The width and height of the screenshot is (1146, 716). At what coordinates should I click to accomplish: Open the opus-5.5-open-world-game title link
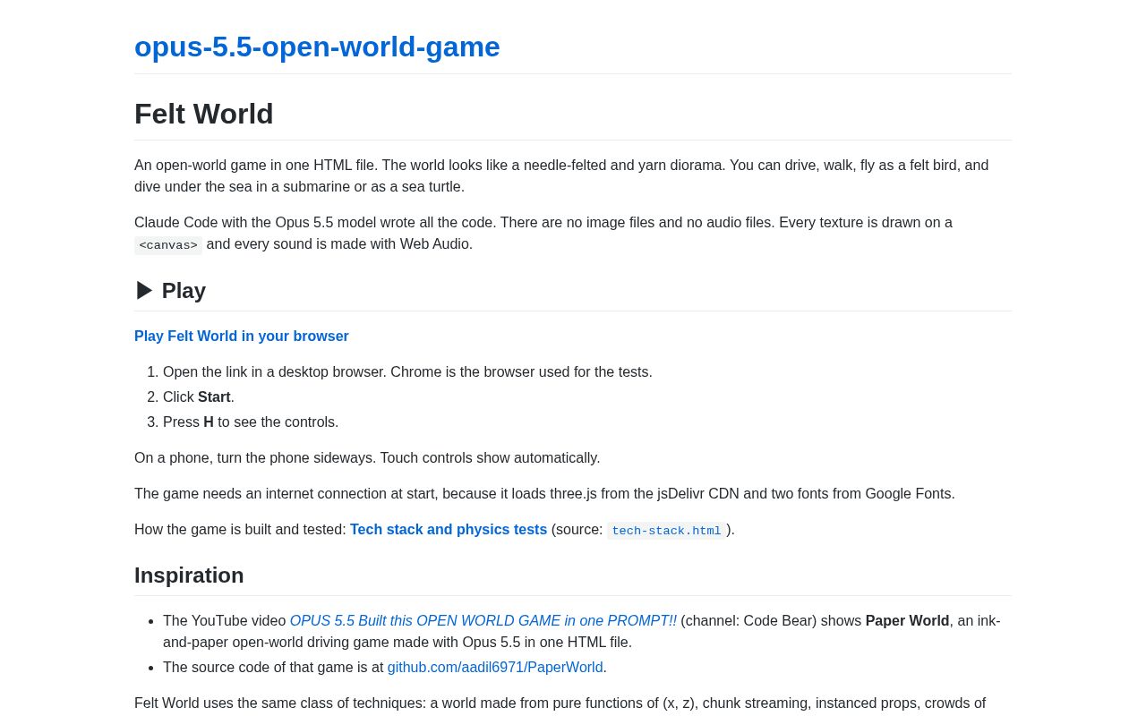[x=317, y=47]
